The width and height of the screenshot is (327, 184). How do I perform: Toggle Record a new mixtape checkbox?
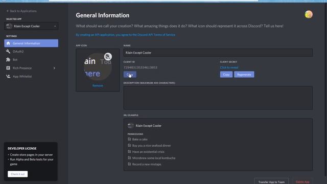click(x=129, y=164)
